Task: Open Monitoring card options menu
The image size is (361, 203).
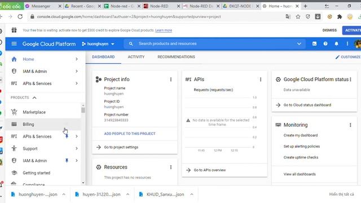Action: 350,125
